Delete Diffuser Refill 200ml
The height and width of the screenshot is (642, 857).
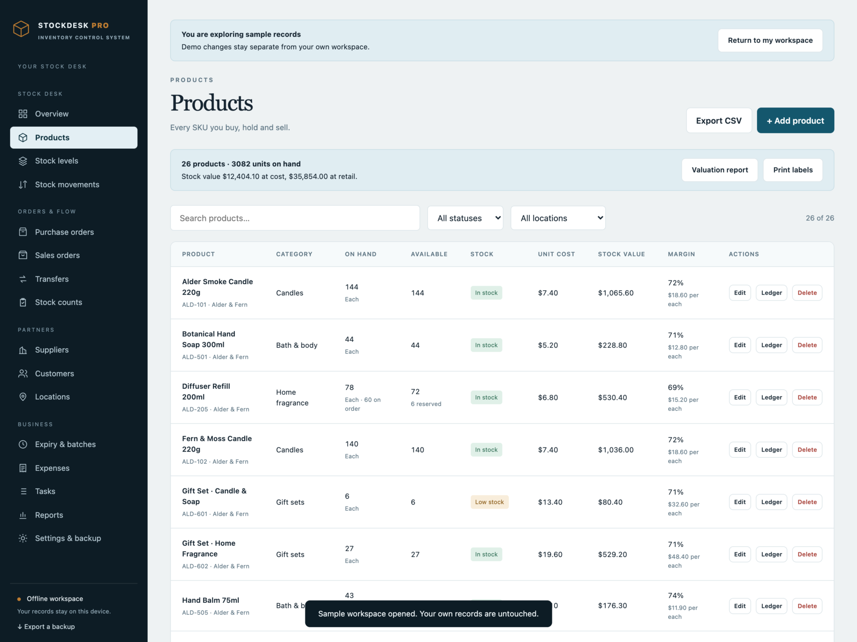coord(807,397)
